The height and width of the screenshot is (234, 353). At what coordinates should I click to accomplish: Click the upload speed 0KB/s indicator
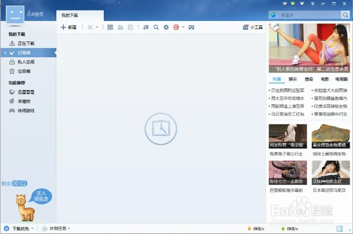click(290, 229)
